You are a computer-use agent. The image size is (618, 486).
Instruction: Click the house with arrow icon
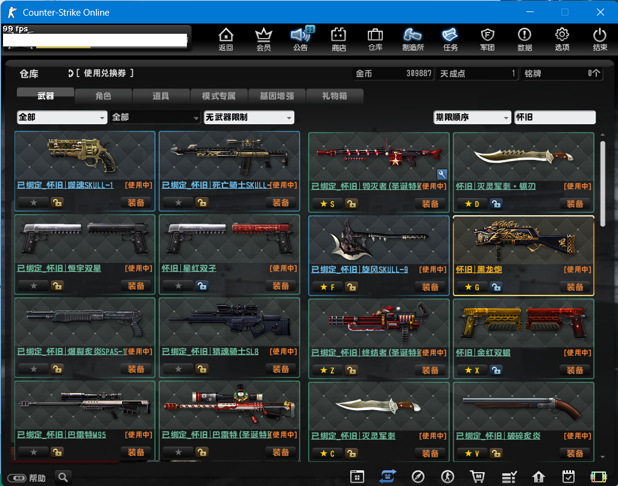pyautogui.click(x=538, y=476)
